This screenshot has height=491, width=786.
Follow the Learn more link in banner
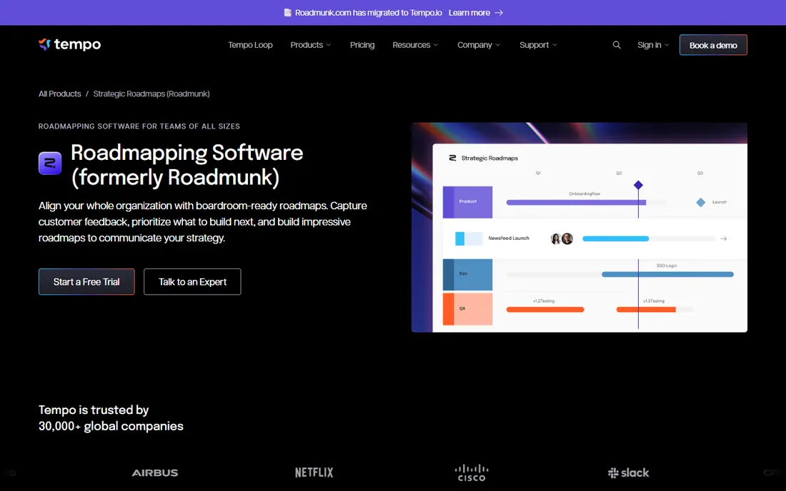point(469,13)
